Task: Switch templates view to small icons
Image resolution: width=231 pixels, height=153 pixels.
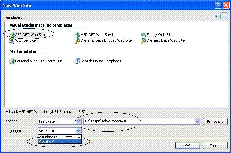Action: (x=224, y=16)
